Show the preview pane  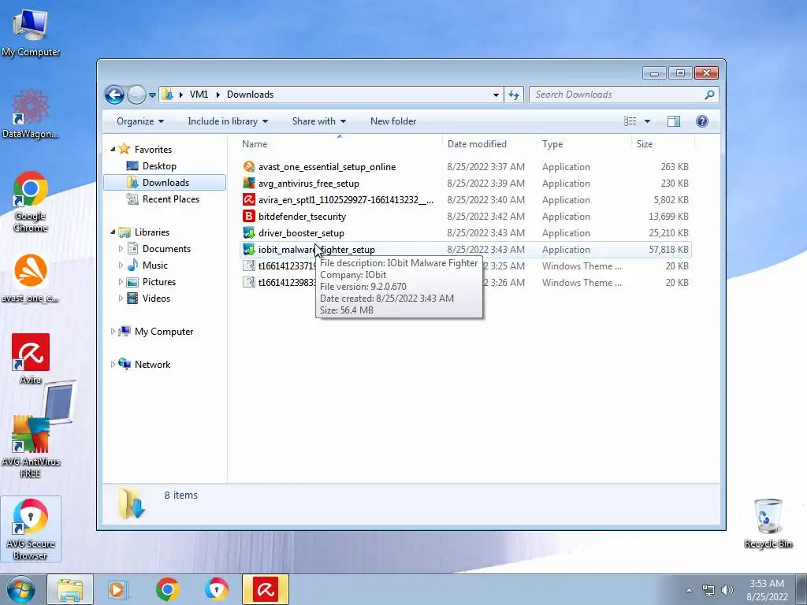tap(673, 121)
